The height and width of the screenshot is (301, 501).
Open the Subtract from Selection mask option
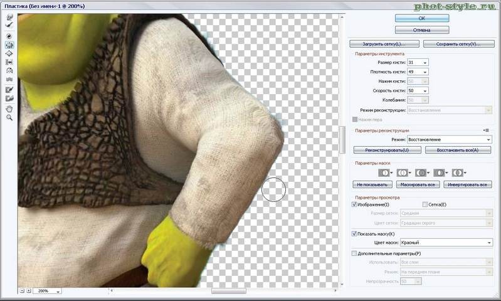click(422, 173)
